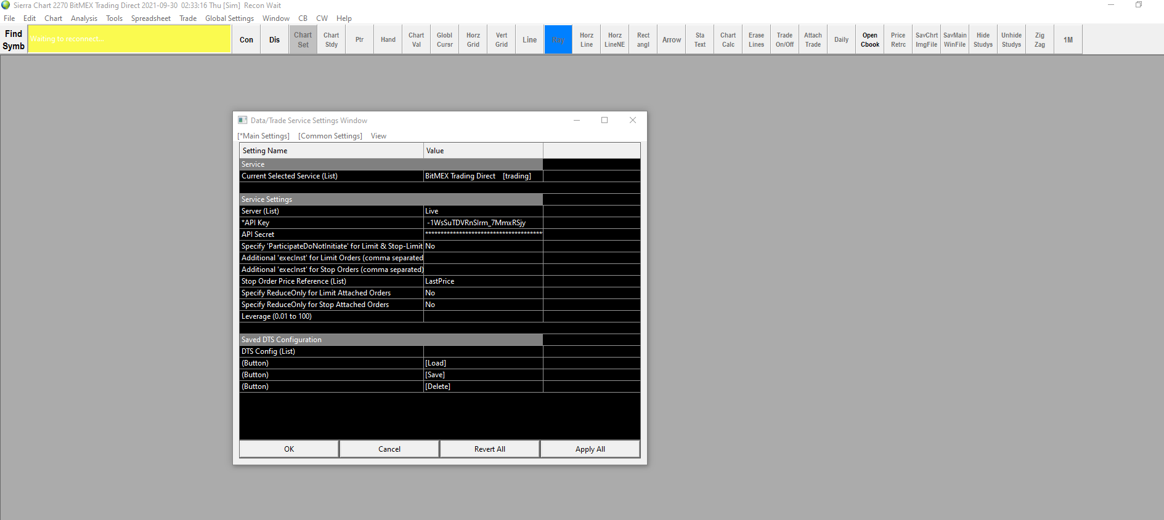Click the Revert All button
1164x520 pixels.
click(x=489, y=449)
